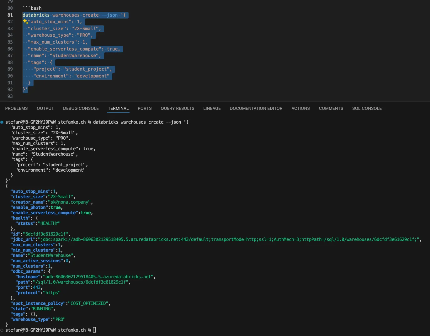Click the blue command status dot in terminal

(x=2, y=122)
